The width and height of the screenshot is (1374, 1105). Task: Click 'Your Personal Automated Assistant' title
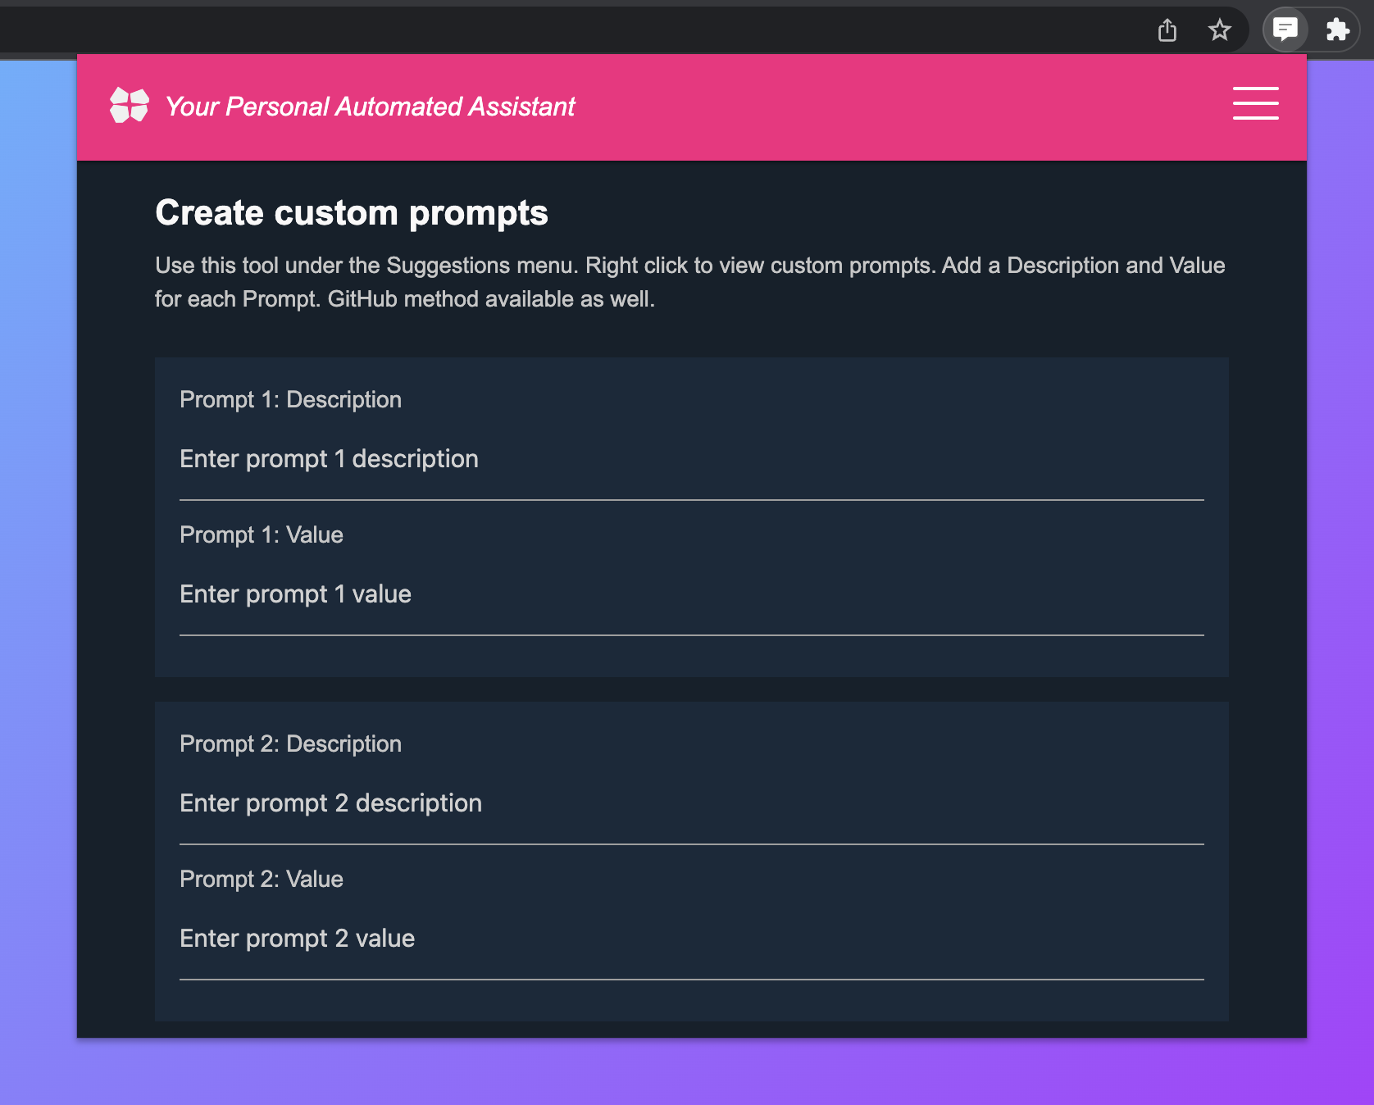click(x=371, y=107)
